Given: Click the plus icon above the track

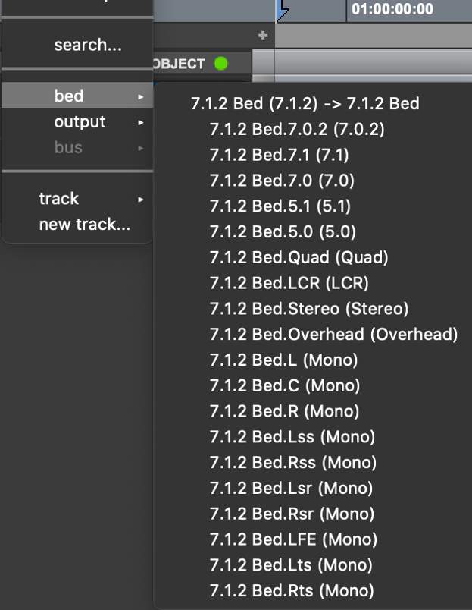Looking at the screenshot, I should point(263,36).
